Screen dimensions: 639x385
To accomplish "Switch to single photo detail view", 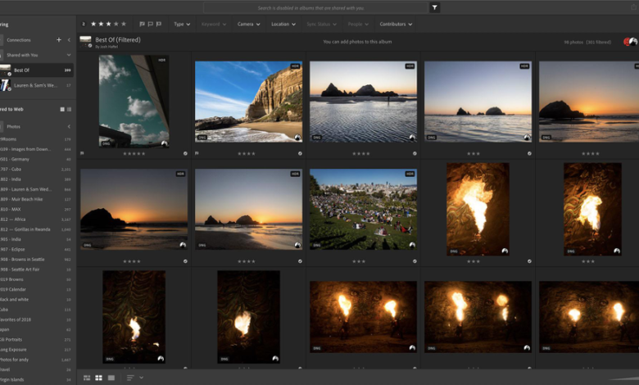I will point(111,378).
